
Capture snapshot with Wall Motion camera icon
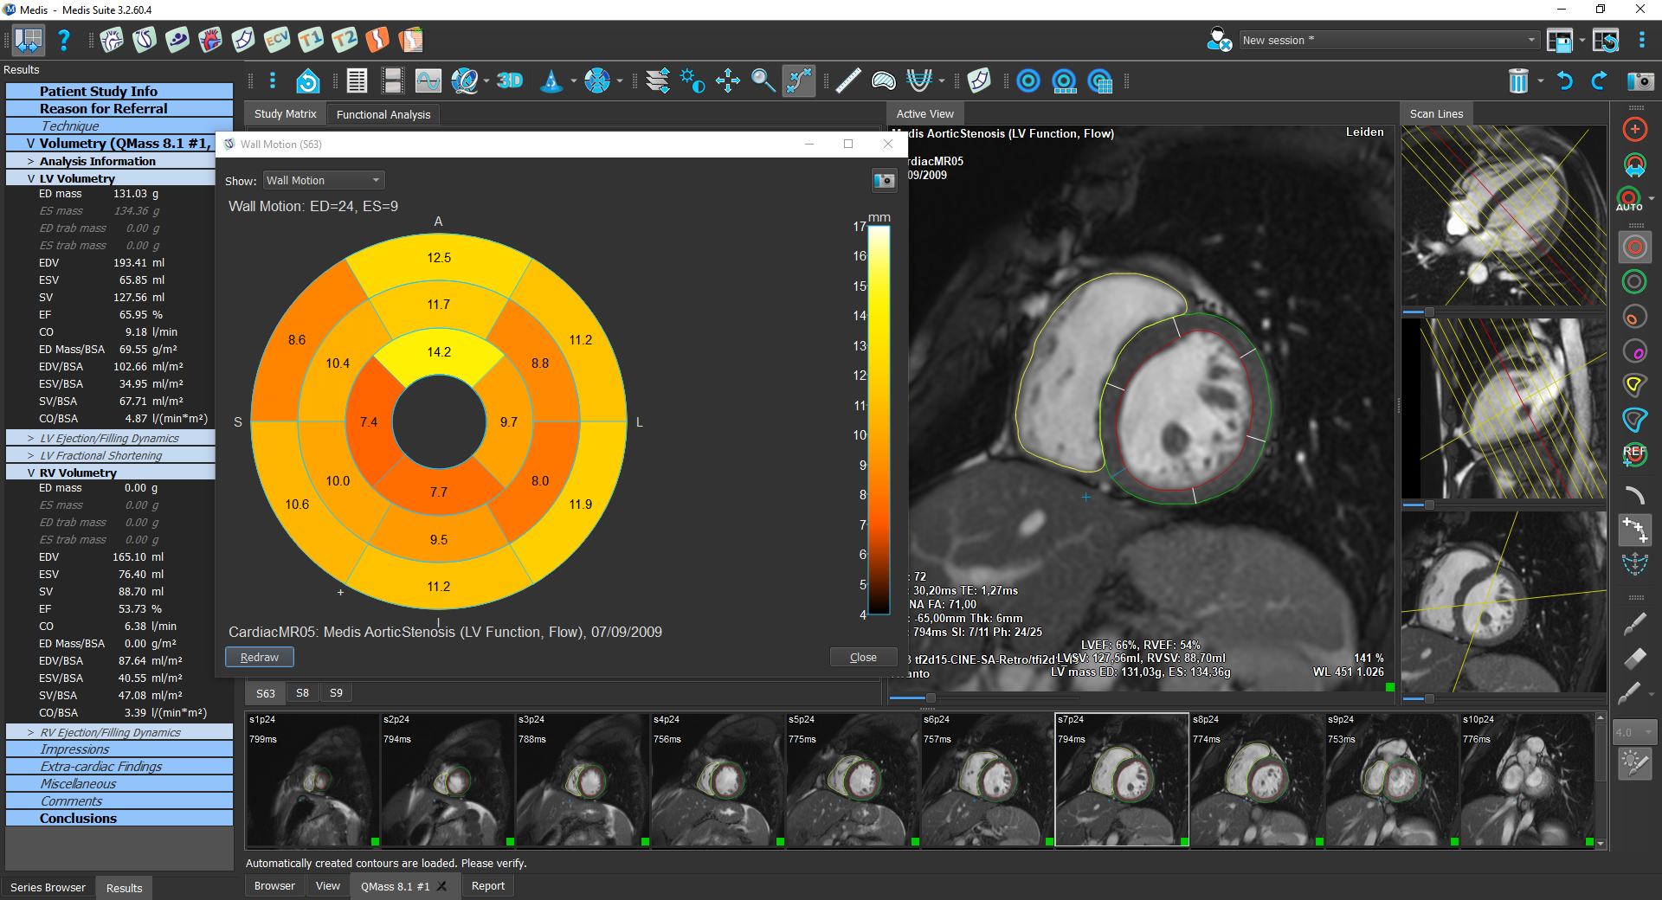pos(884,180)
